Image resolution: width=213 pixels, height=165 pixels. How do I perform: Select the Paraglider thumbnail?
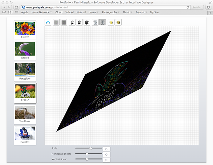tap(25, 72)
